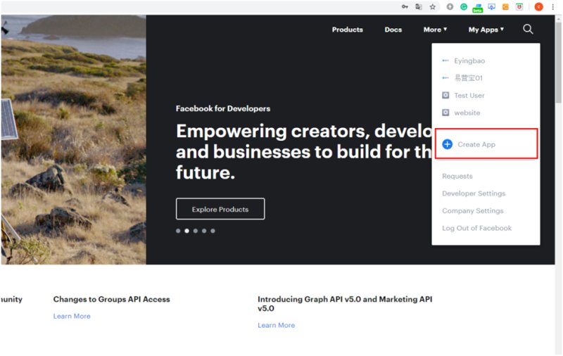The width and height of the screenshot is (563, 356).
Task: Open the Docs nav item
Action: [x=393, y=30]
